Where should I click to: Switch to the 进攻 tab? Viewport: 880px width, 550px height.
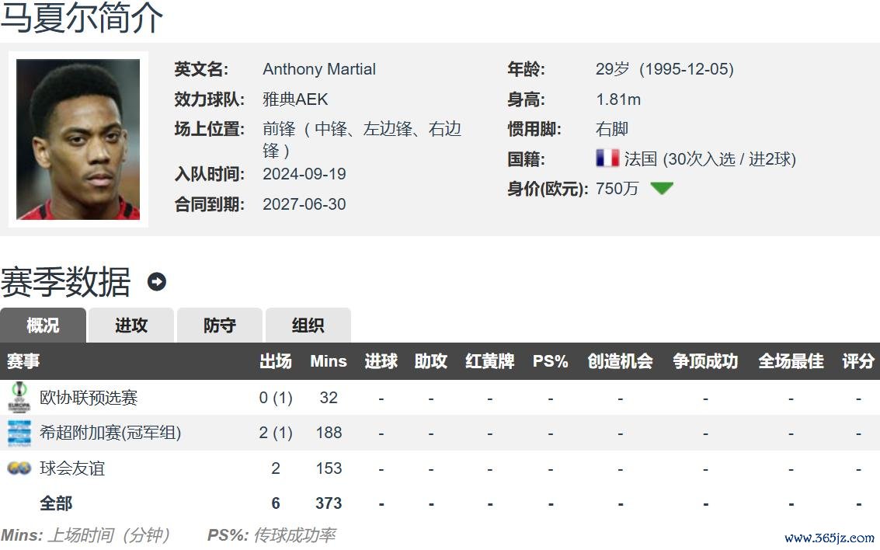pyautogui.click(x=131, y=325)
